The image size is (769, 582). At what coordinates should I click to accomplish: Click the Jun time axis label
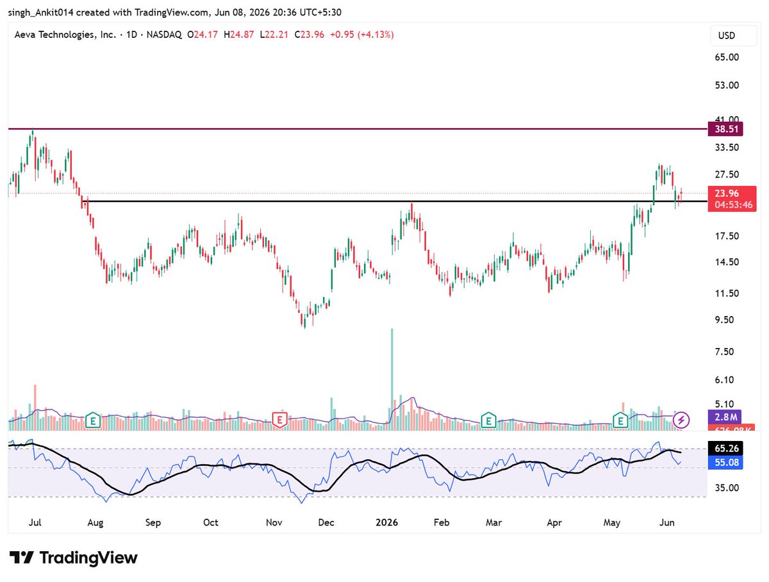tap(666, 522)
